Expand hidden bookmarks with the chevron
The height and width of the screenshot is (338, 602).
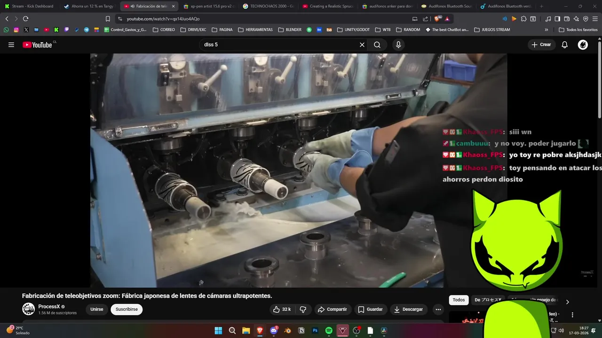point(546,30)
